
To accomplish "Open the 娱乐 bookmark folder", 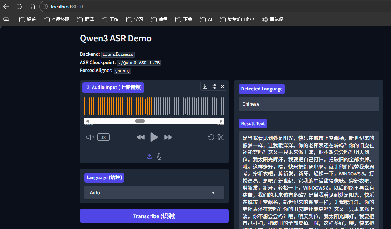I will (27, 20).
